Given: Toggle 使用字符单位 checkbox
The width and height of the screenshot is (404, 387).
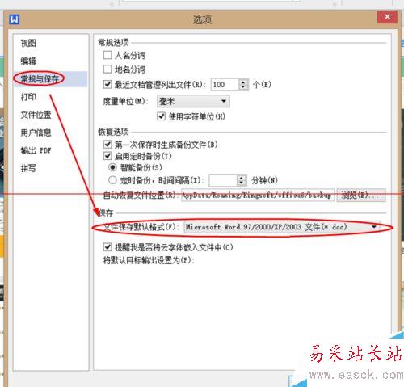Looking at the screenshot, I should pos(161,116).
